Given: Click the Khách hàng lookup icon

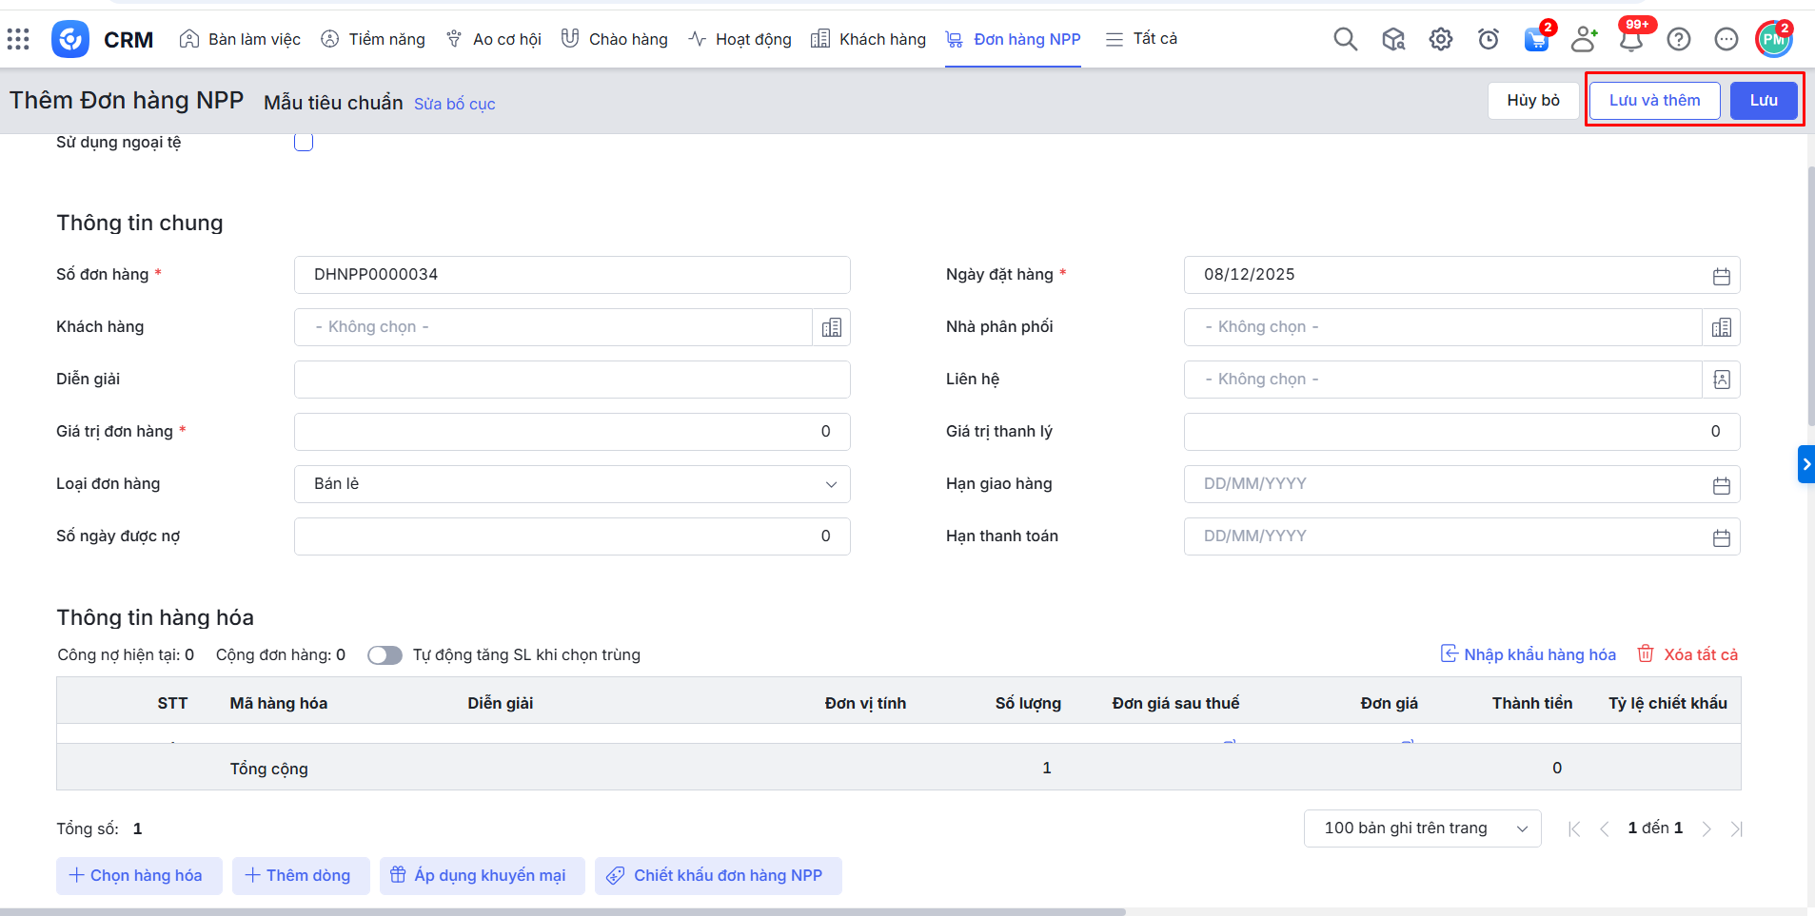Looking at the screenshot, I should point(831,327).
